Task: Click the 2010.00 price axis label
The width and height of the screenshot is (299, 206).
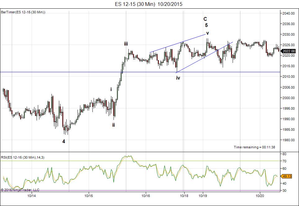Action: (x=289, y=77)
